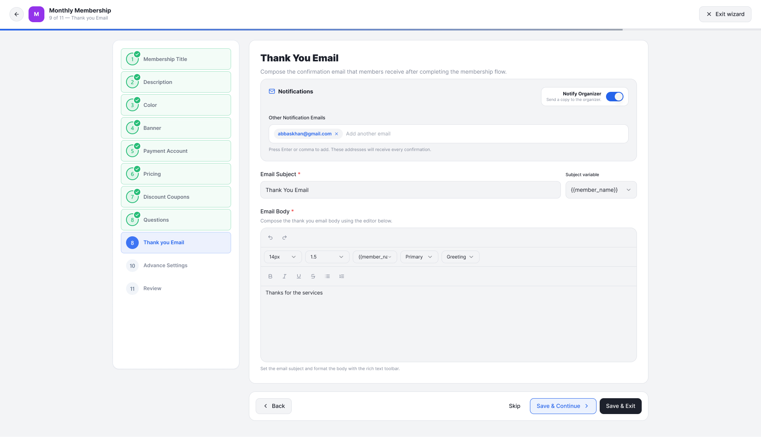This screenshot has height=437, width=761.
Task: Go to the Banner step
Action: point(176,128)
